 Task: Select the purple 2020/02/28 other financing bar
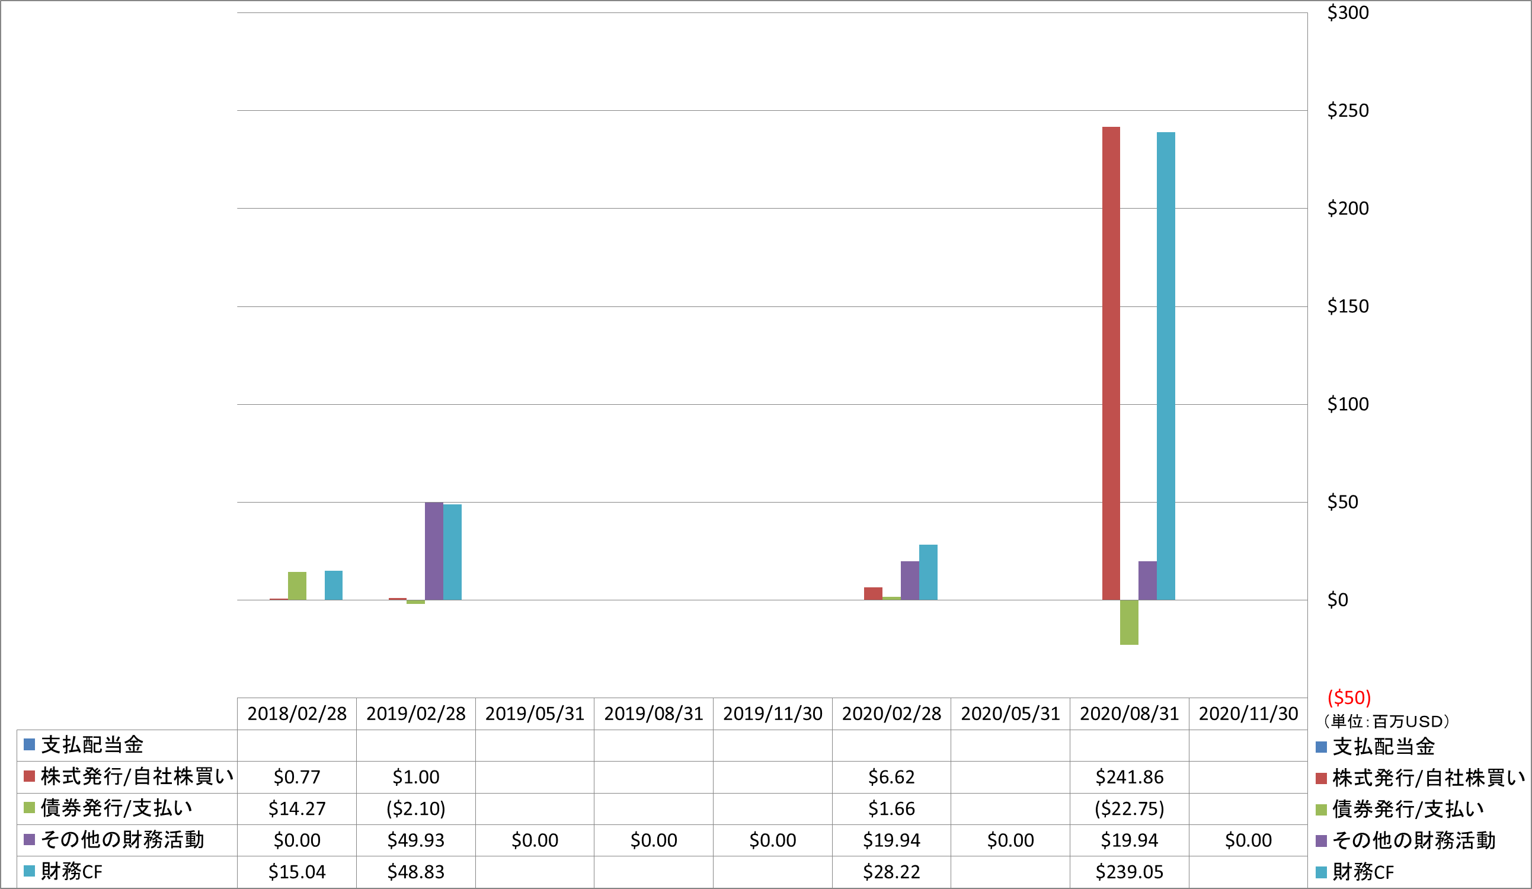click(x=910, y=581)
